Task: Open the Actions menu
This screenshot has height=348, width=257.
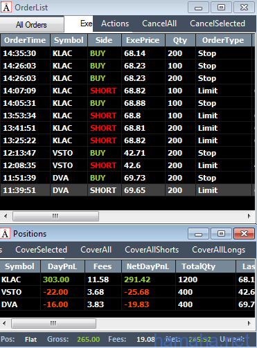Action: click(115, 24)
